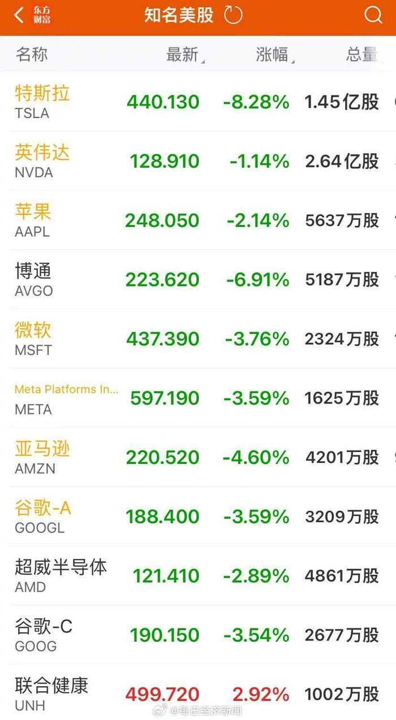Click the 名称 column header

pyautogui.click(x=31, y=55)
